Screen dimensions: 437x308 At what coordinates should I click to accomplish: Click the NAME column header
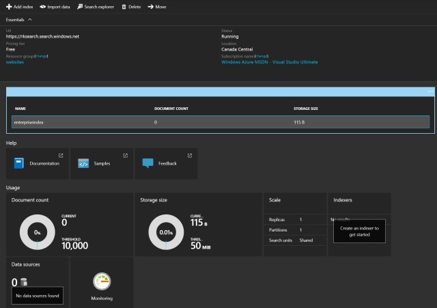[20, 109]
